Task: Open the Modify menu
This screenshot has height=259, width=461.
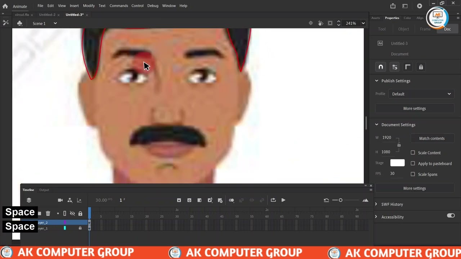Action: click(x=89, y=6)
